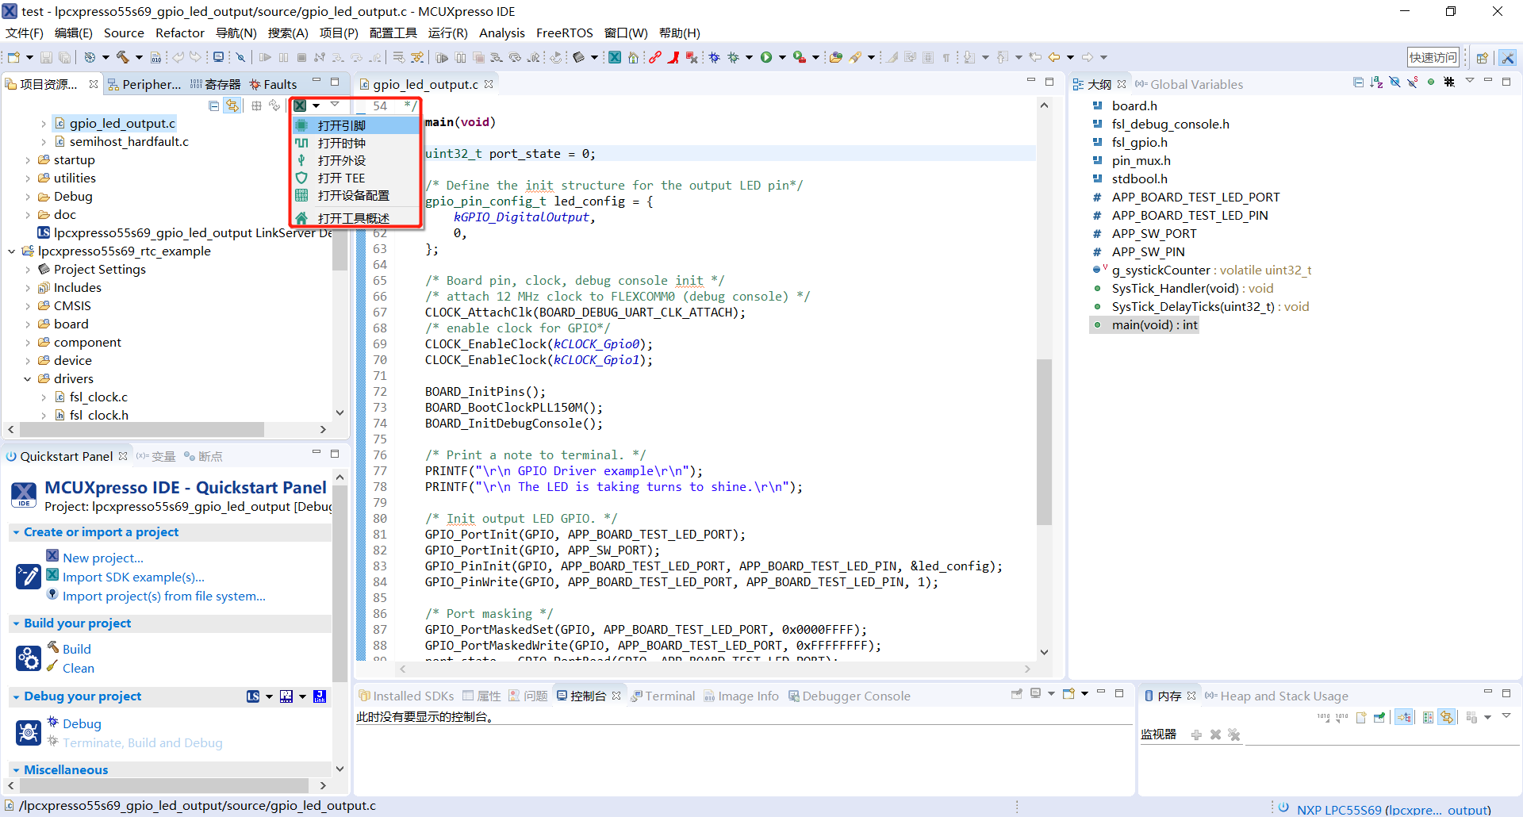Collapse the drivers folder
Screen dimensions: 1523x817
[28, 379]
